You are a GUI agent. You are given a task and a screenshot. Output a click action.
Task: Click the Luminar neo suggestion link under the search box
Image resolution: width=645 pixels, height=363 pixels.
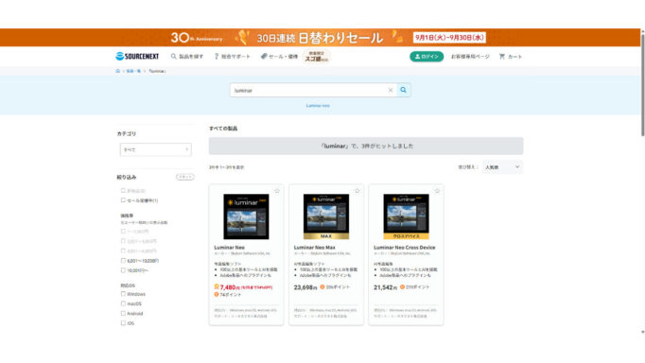(x=318, y=106)
